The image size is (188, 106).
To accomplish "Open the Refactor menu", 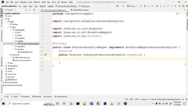I will pyautogui.click(x=37, y=2).
